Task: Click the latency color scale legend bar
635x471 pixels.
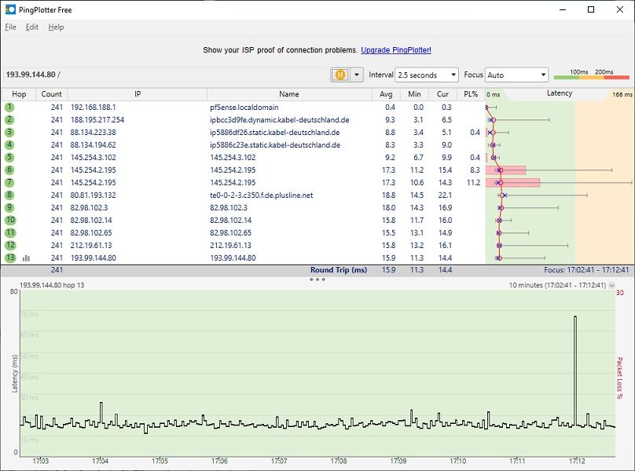Action: coord(591,77)
